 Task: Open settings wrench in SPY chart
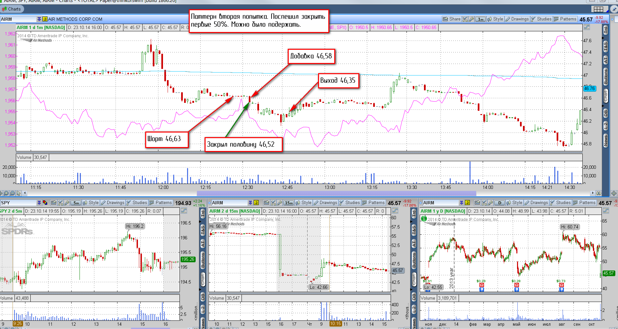pyautogui.click(x=67, y=203)
